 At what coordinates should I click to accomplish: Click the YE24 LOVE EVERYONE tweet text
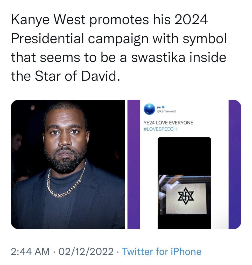click(x=168, y=123)
